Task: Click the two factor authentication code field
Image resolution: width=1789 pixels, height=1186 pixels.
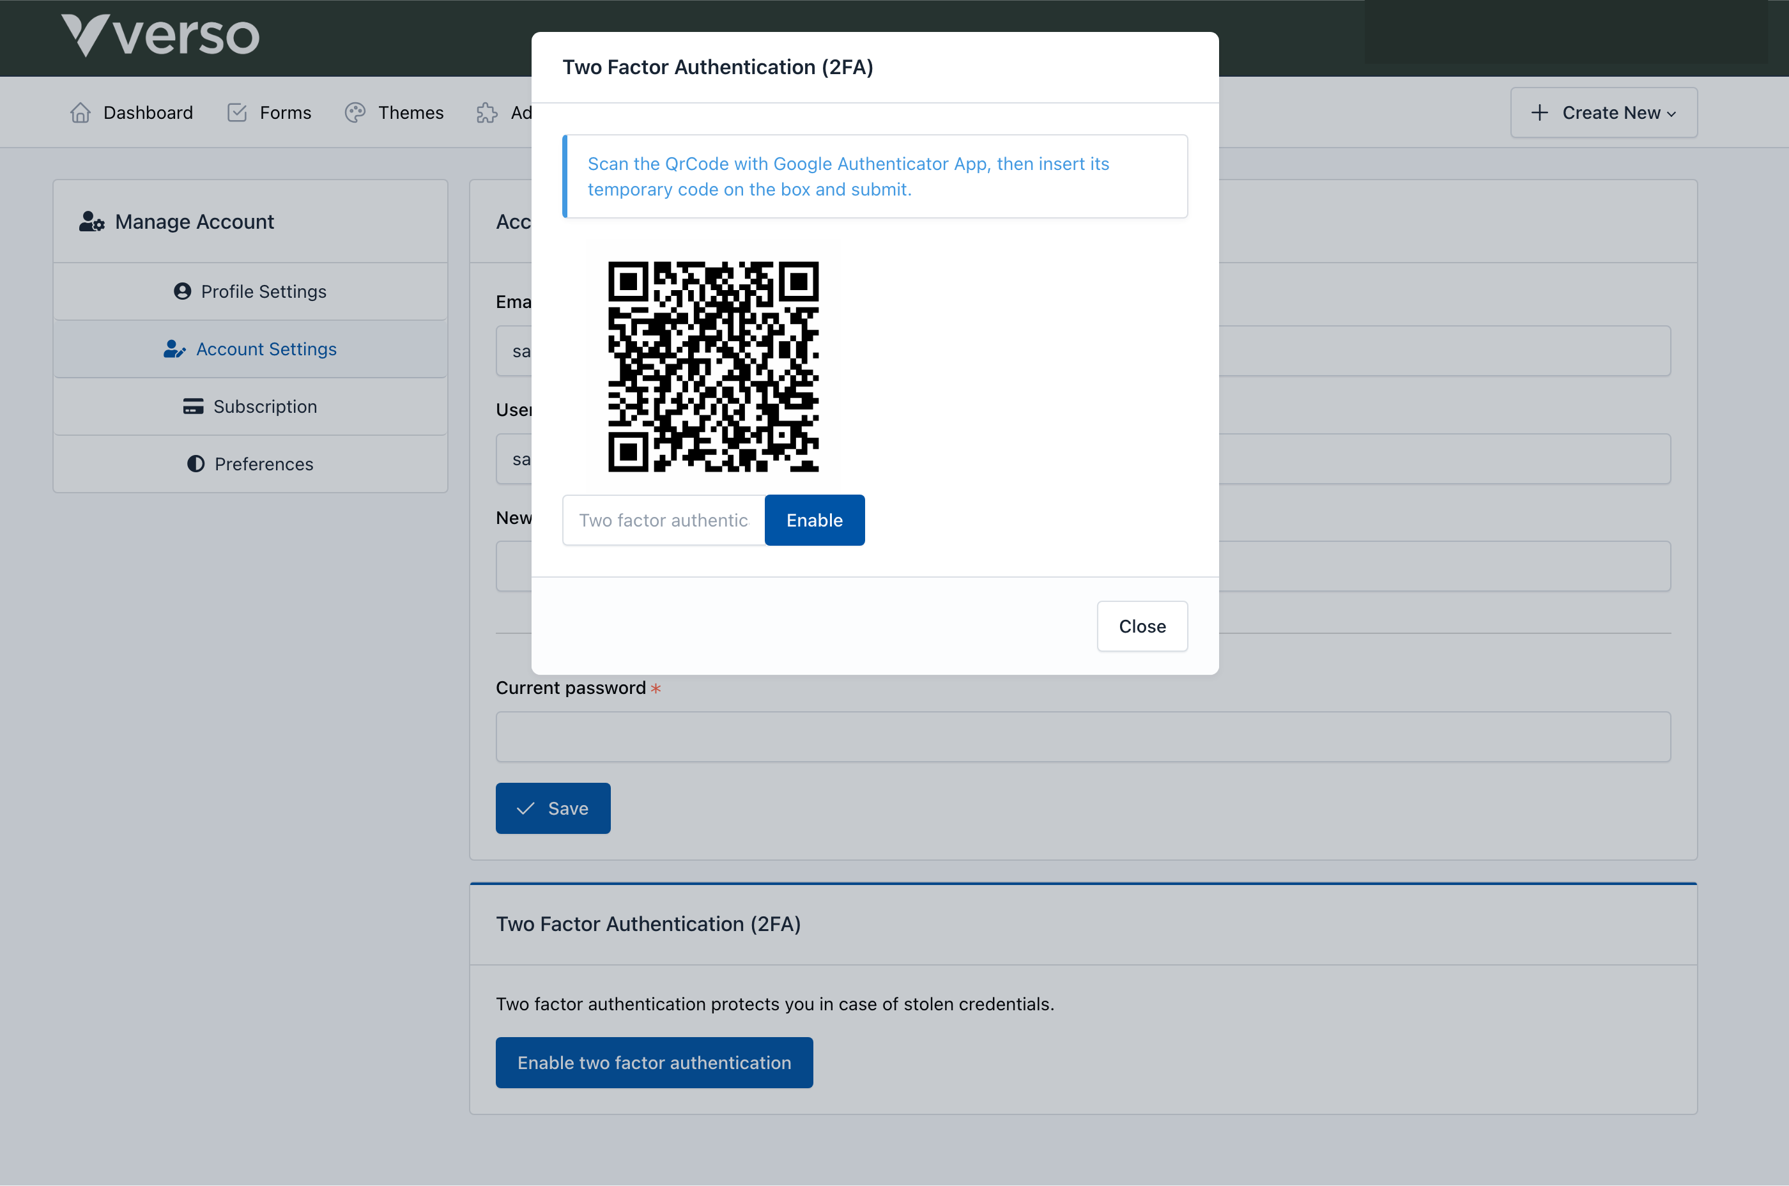Action: 663,520
